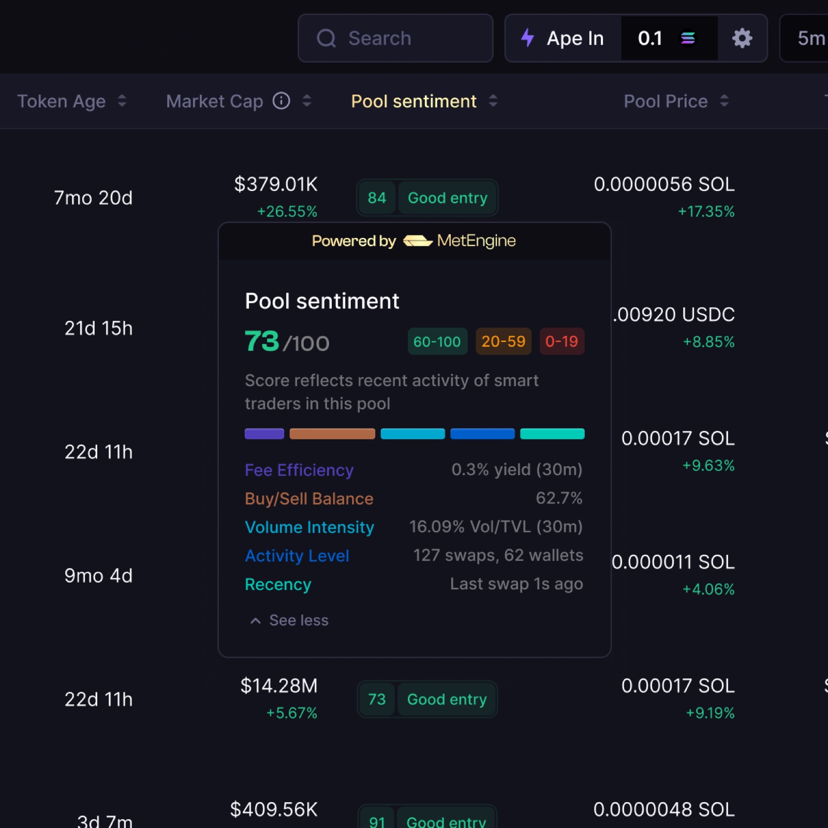Click the Search input field
Viewport: 828px width, 828px height.
pos(395,38)
